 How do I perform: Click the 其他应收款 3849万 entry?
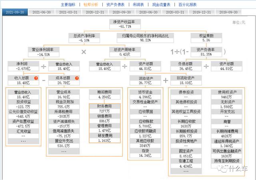tap(145, 143)
